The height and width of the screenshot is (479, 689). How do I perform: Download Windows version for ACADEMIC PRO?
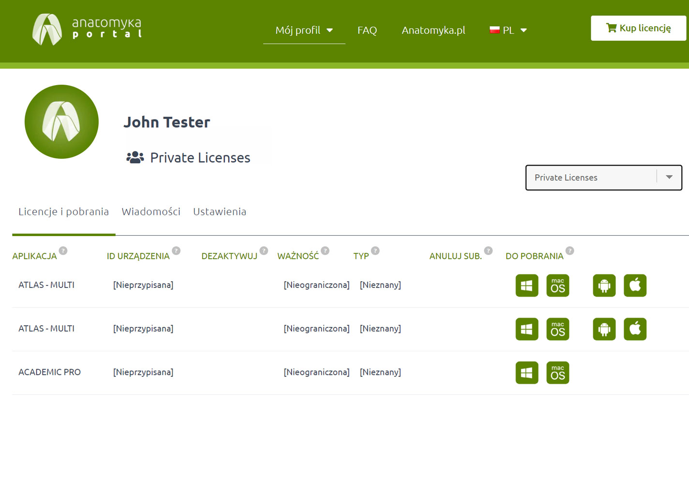(526, 373)
